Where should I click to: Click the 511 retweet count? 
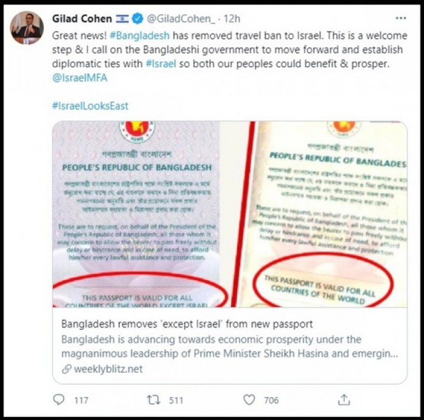pyautogui.click(x=176, y=400)
